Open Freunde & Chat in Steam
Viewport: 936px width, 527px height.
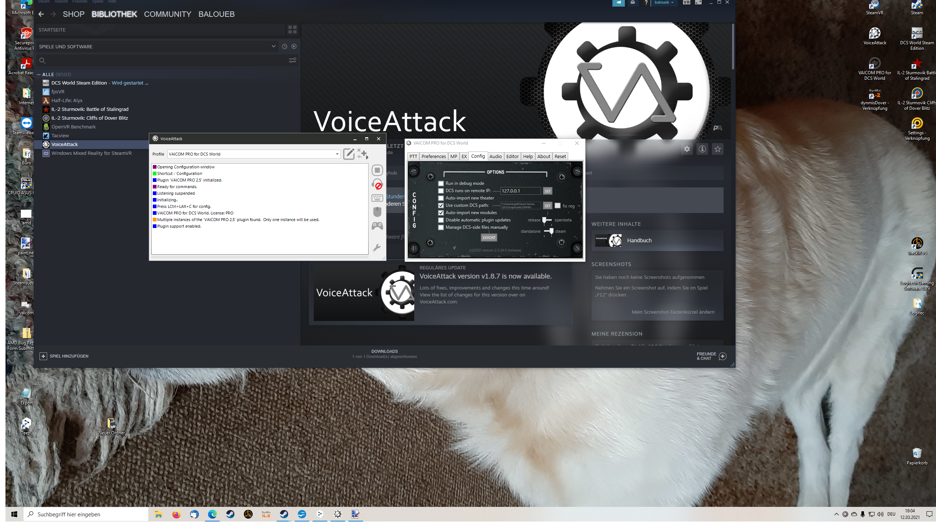pos(711,356)
